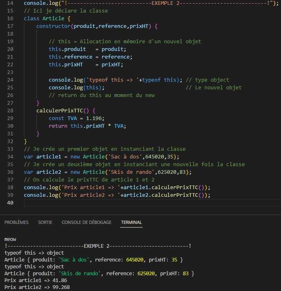Screen dimensions: 281x291
Task: Click the 'class Article {' declaration
Action: coord(47,19)
